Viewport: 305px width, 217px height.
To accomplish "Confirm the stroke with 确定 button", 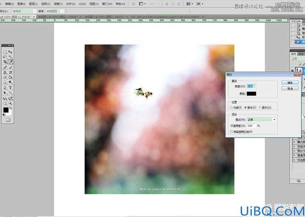I will pos(290,82).
